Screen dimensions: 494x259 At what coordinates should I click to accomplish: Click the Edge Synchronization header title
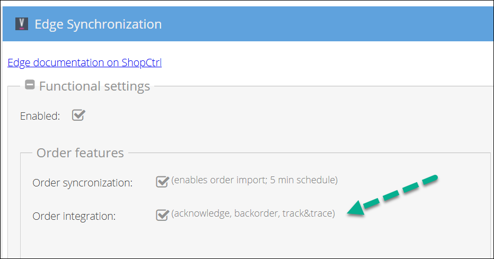pos(98,24)
